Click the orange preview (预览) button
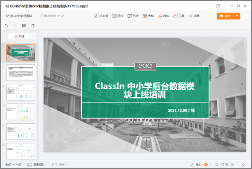Viewport: 252px width, 169px height. [x=225, y=16]
